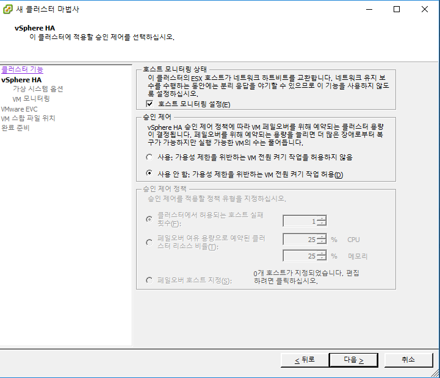Select 페일오버 호스트 지정 radio option

(x=150, y=280)
